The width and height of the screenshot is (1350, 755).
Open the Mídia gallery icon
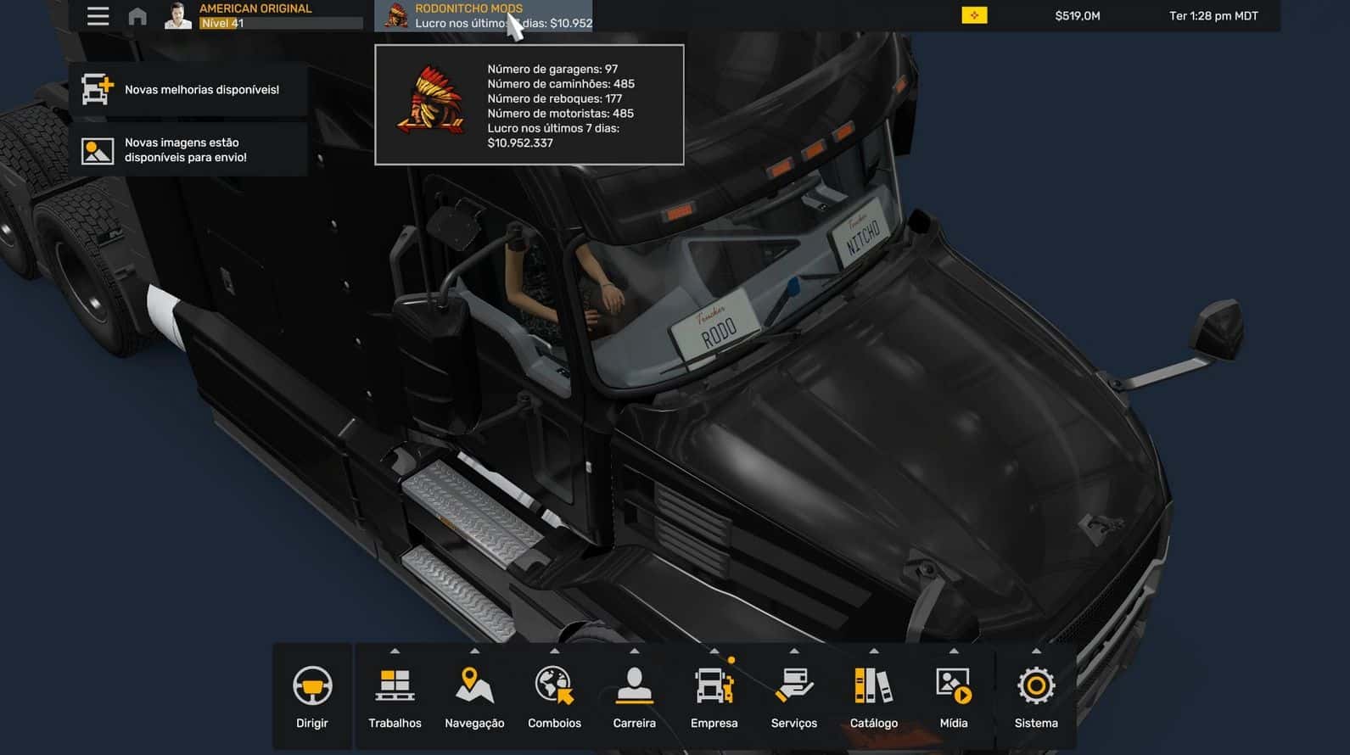953,687
